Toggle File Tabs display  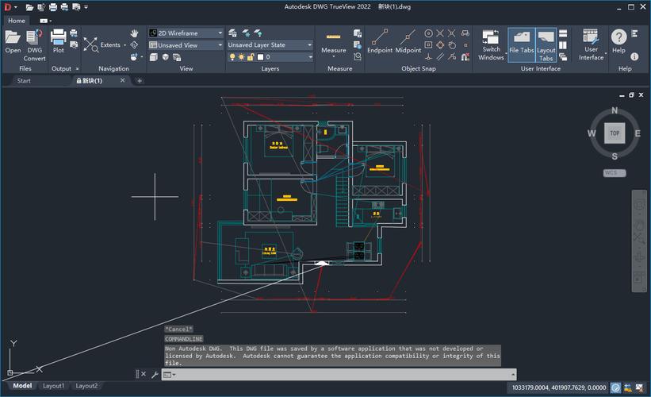(522, 45)
